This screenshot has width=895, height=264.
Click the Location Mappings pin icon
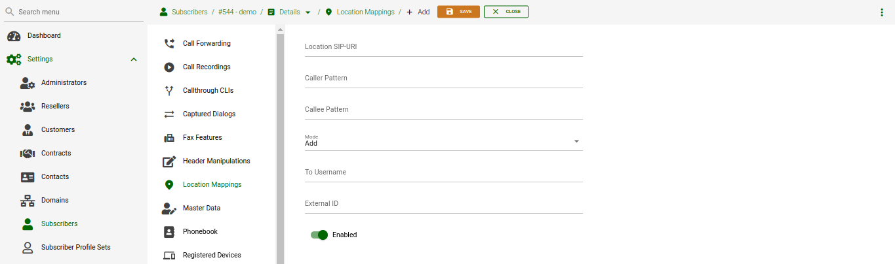tap(169, 185)
